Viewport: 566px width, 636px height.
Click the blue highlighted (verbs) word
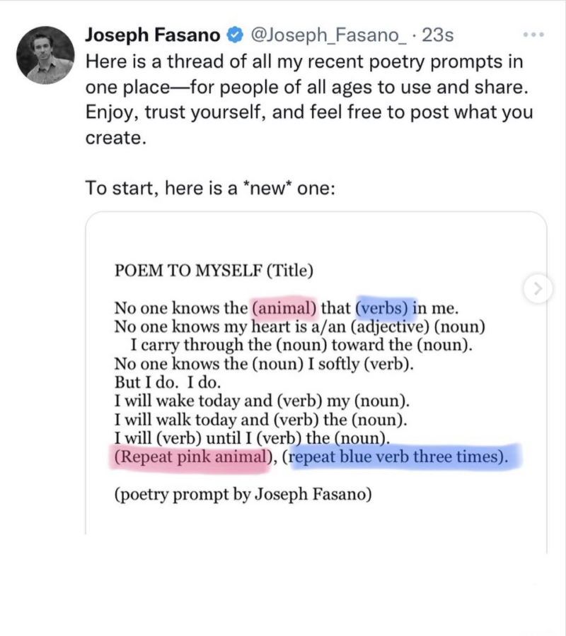pyautogui.click(x=385, y=308)
